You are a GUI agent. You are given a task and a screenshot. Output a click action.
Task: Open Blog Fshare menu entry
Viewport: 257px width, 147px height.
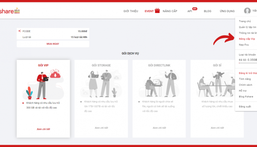[x=246, y=97]
